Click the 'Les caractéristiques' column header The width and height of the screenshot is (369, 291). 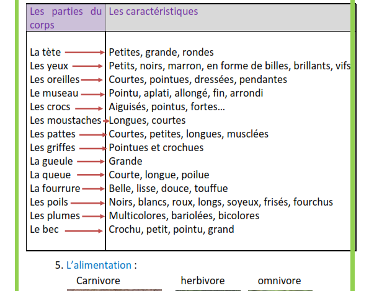pos(153,12)
